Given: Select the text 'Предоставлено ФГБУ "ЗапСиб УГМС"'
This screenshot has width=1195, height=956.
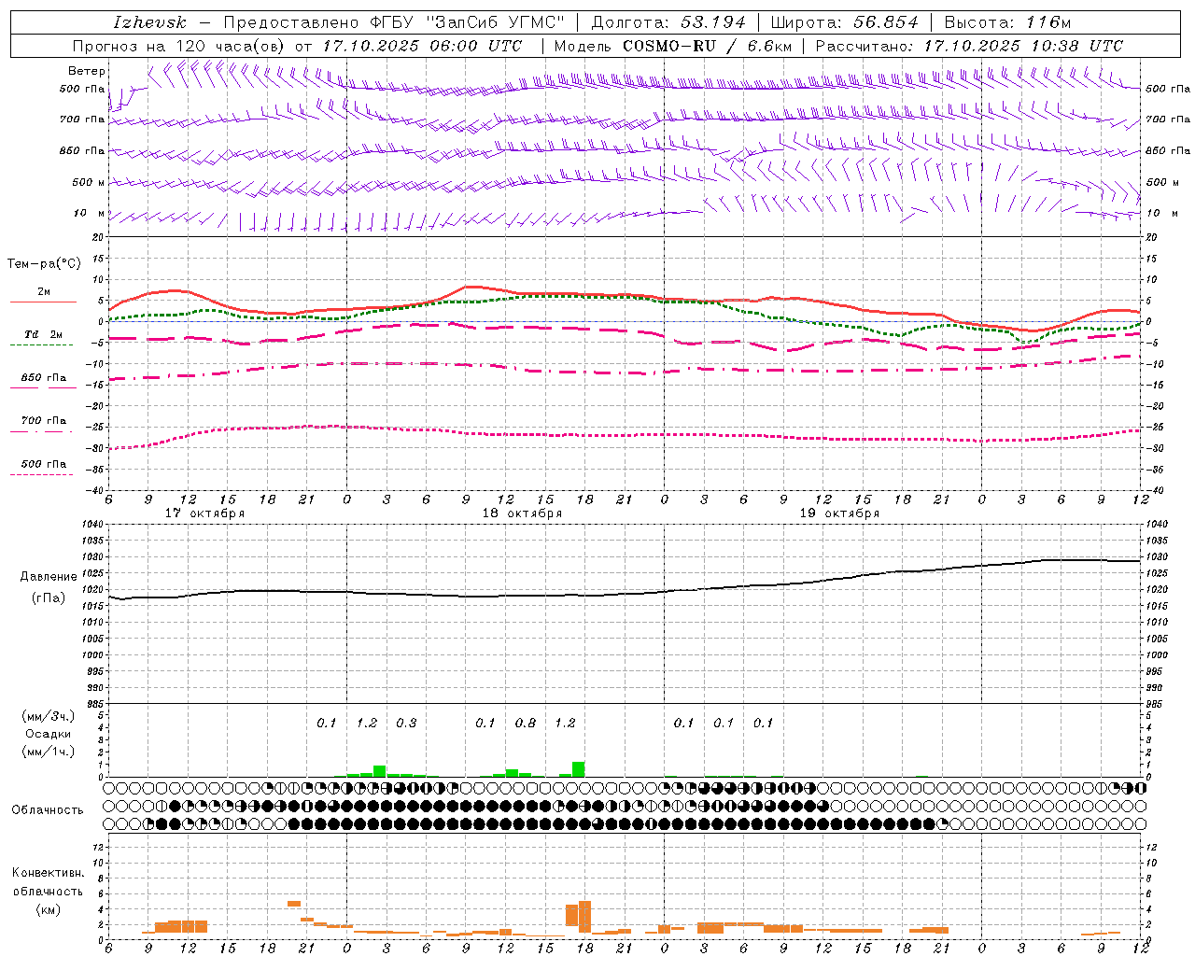Looking at the screenshot, I should point(395,22).
